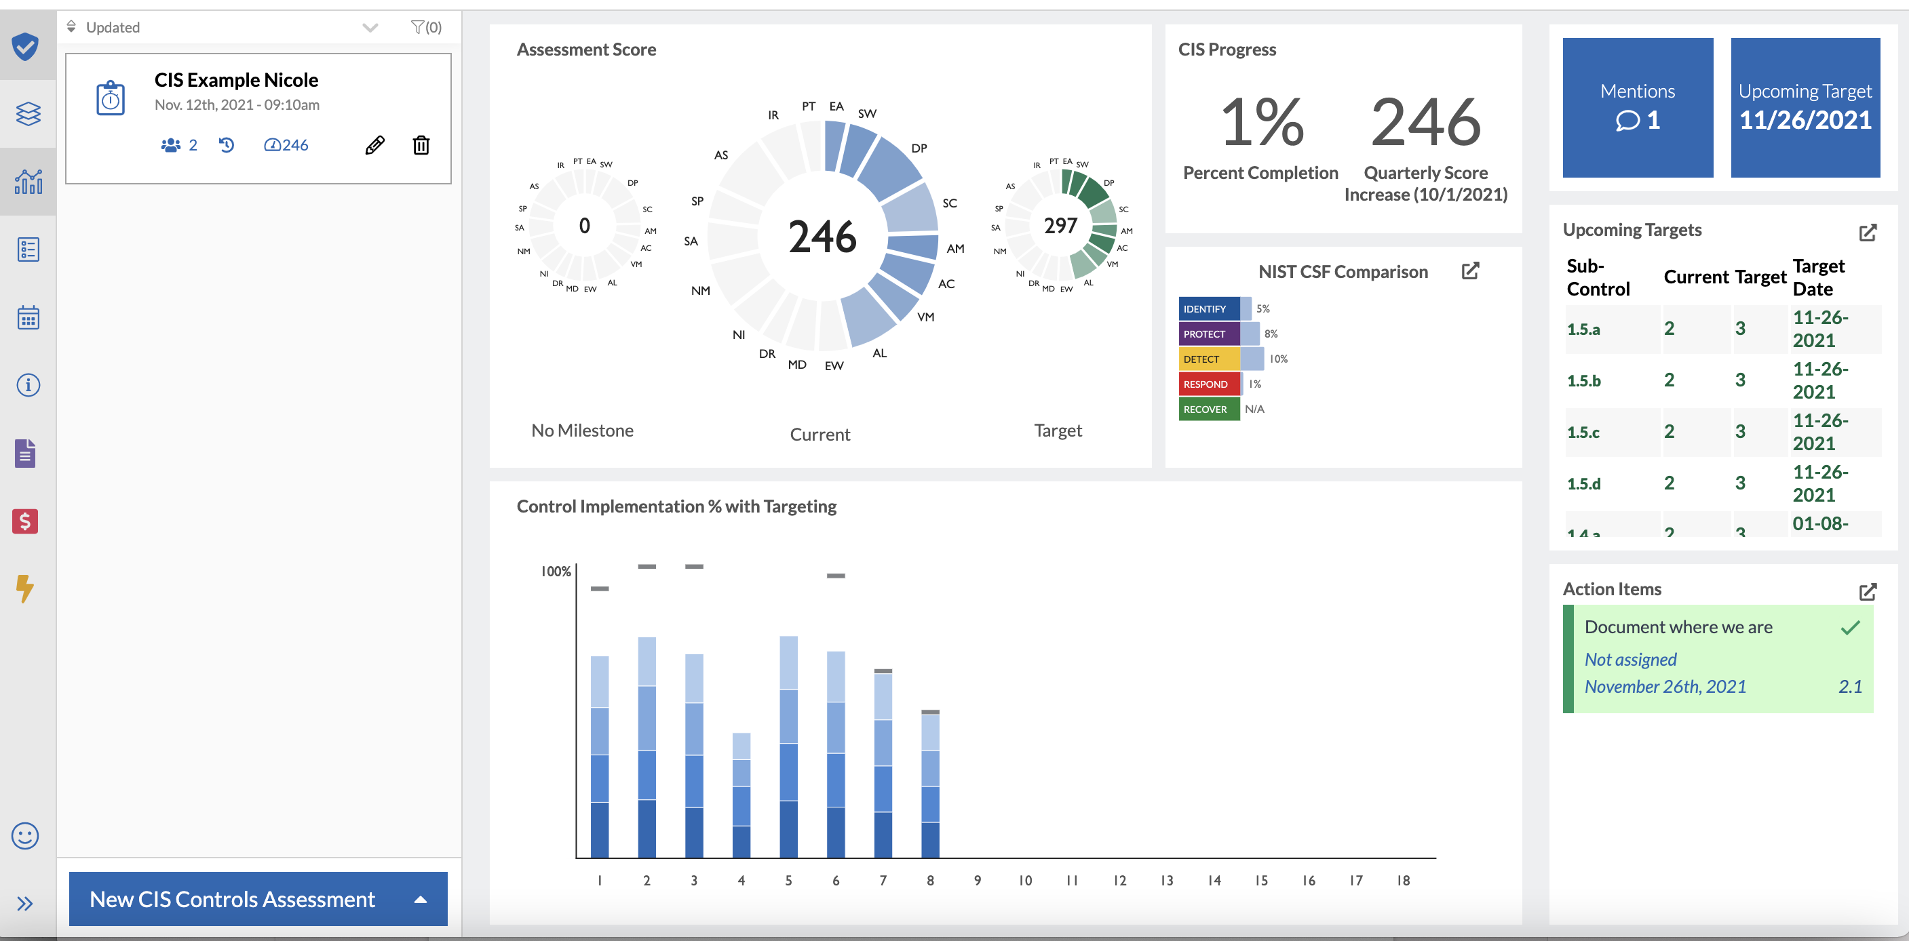This screenshot has height=941, width=1909.
Task: Select the analytics chart sidebar icon
Action: [27, 182]
